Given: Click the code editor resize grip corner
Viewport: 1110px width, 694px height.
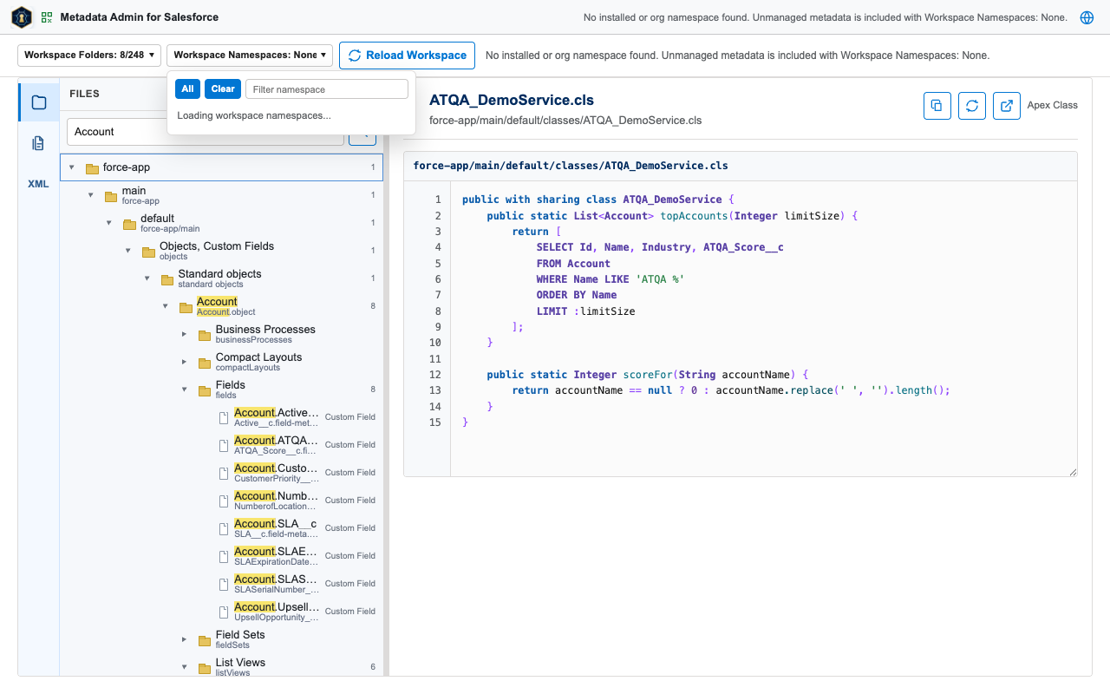Looking at the screenshot, I should [x=1073, y=472].
